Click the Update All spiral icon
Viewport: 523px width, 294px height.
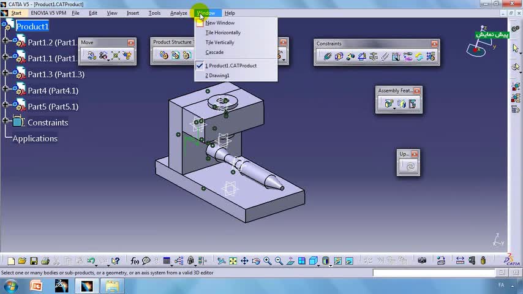410,166
